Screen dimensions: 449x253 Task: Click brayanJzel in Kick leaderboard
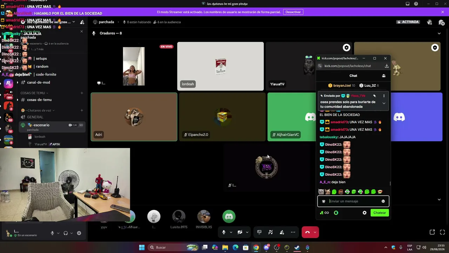[342, 86]
